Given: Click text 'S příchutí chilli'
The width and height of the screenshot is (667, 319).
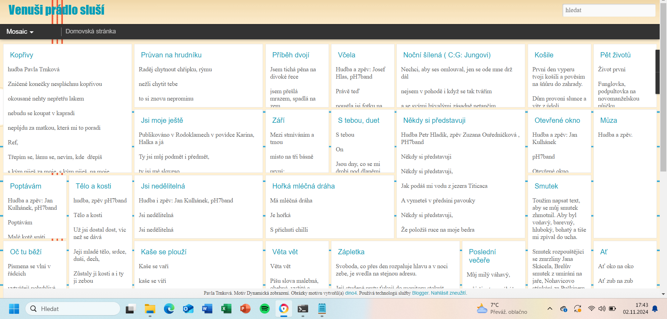Looking at the screenshot, I should click(289, 230).
